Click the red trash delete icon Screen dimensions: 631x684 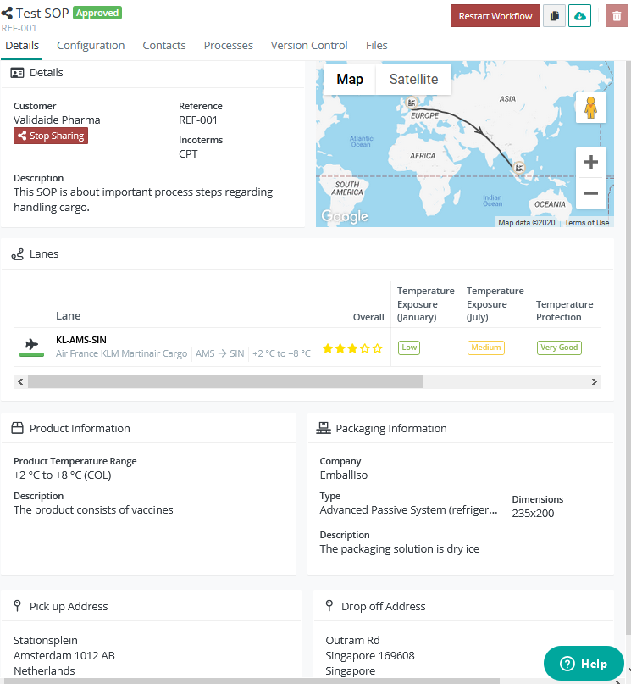[x=616, y=15]
